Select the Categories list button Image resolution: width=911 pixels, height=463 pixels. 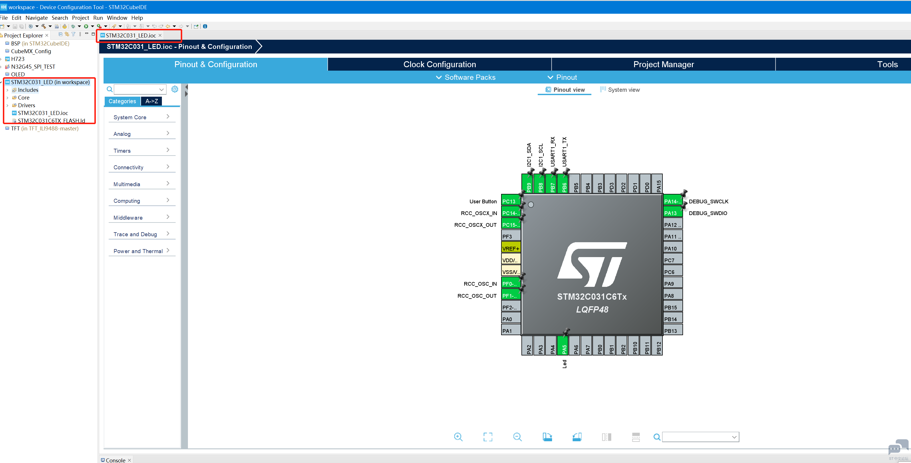[x=122, y=101]
